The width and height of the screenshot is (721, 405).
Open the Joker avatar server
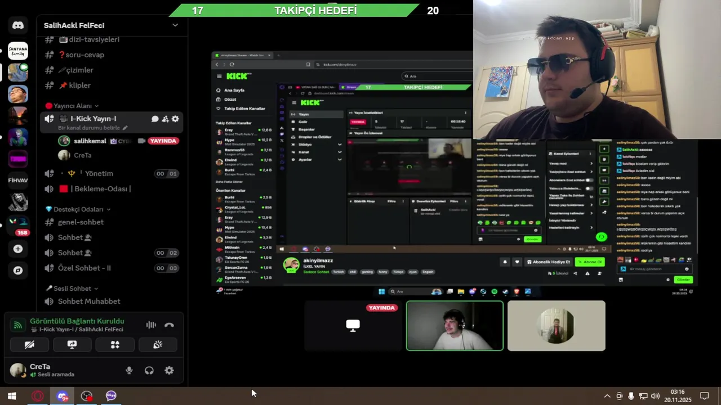click(x=18, y=137)
